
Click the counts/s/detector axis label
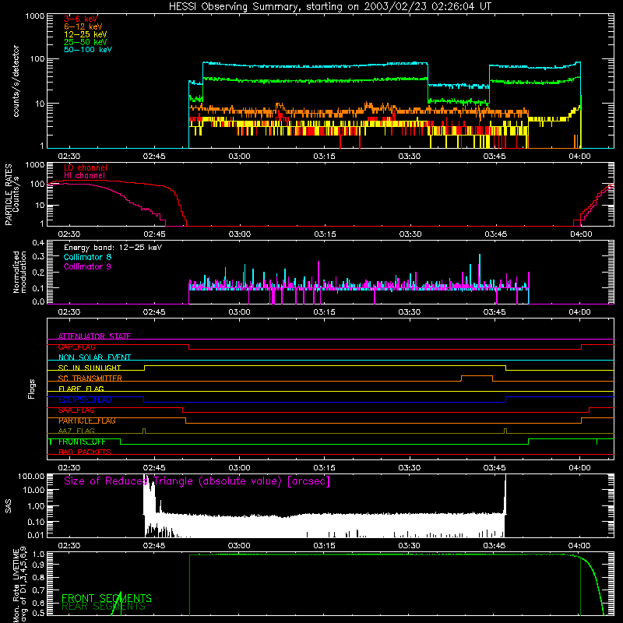[x=16, y=81]
